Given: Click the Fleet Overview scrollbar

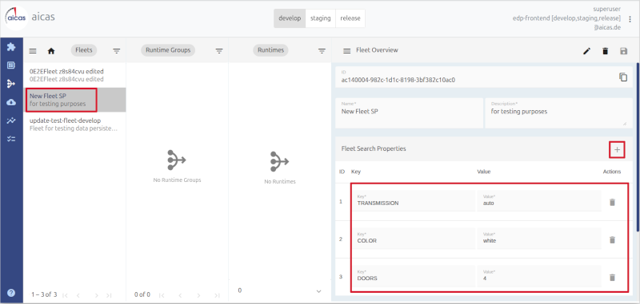Looking at the screenshot, I should point(638,147).
